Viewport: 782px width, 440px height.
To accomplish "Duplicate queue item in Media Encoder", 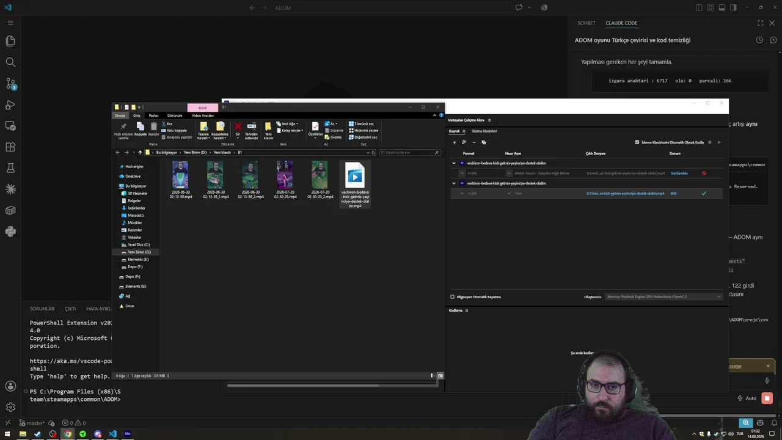I will tap(483, 142).
